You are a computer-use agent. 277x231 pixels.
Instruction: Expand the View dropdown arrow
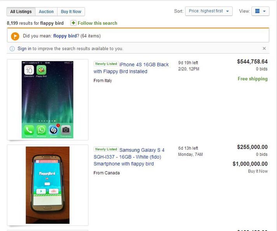point(264,11)
